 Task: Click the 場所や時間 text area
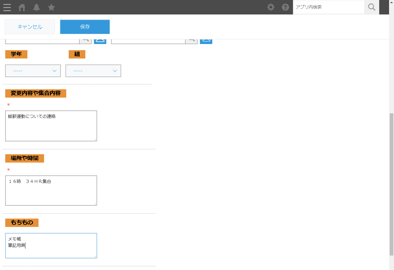tap(51, 191)
